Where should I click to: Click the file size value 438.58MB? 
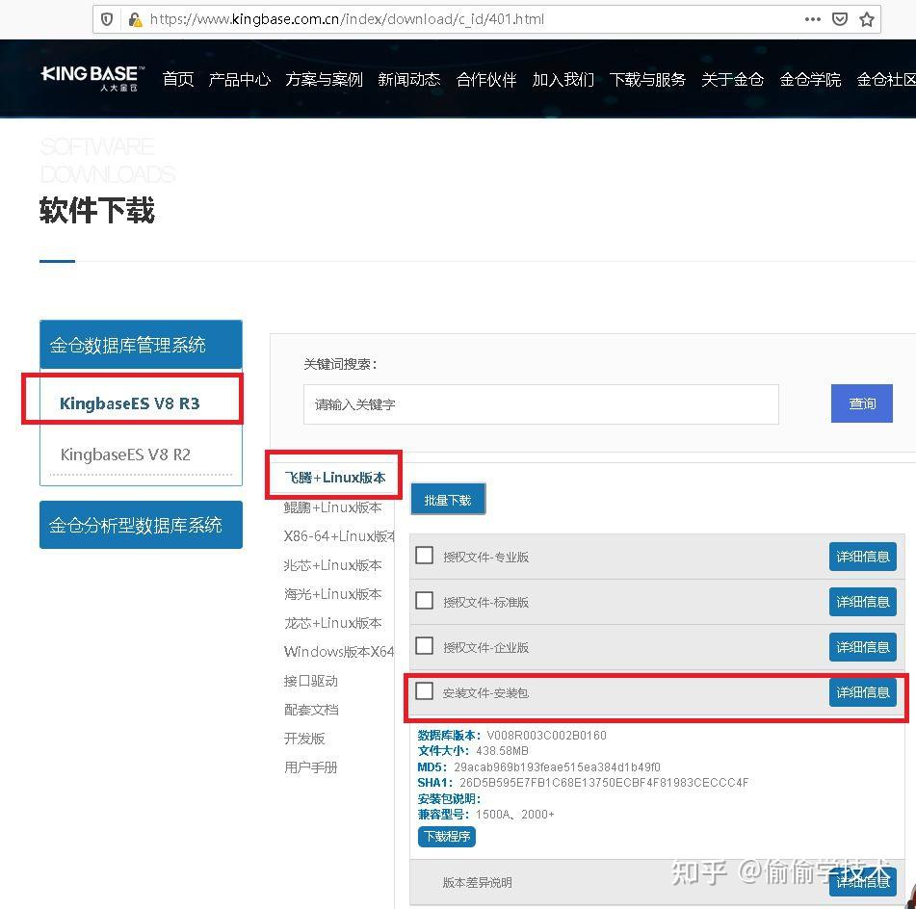502,751
